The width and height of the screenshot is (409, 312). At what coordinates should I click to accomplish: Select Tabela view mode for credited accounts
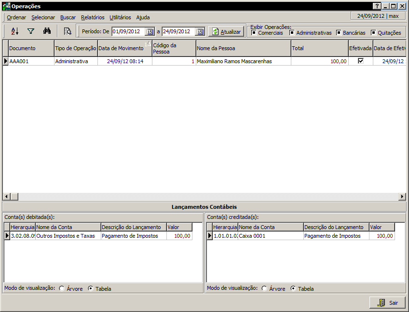click(x=293, y=289)
